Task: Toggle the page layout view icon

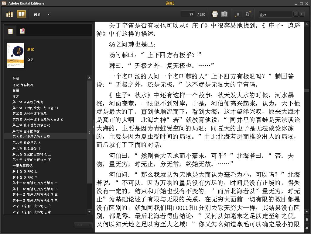Action: coord(224,14)
